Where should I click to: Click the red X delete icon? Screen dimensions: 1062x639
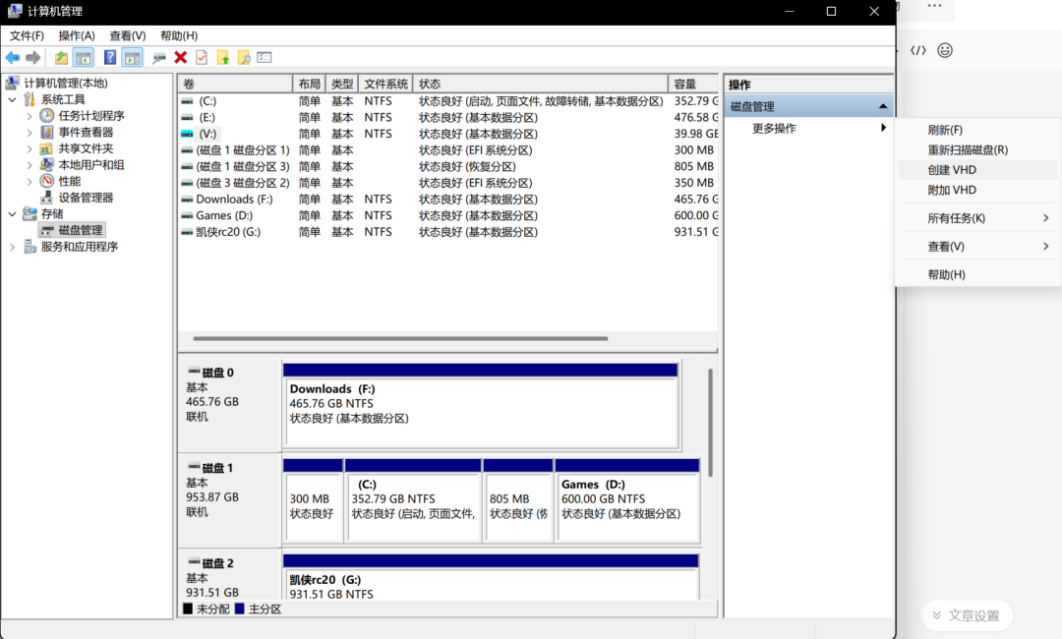181,58
